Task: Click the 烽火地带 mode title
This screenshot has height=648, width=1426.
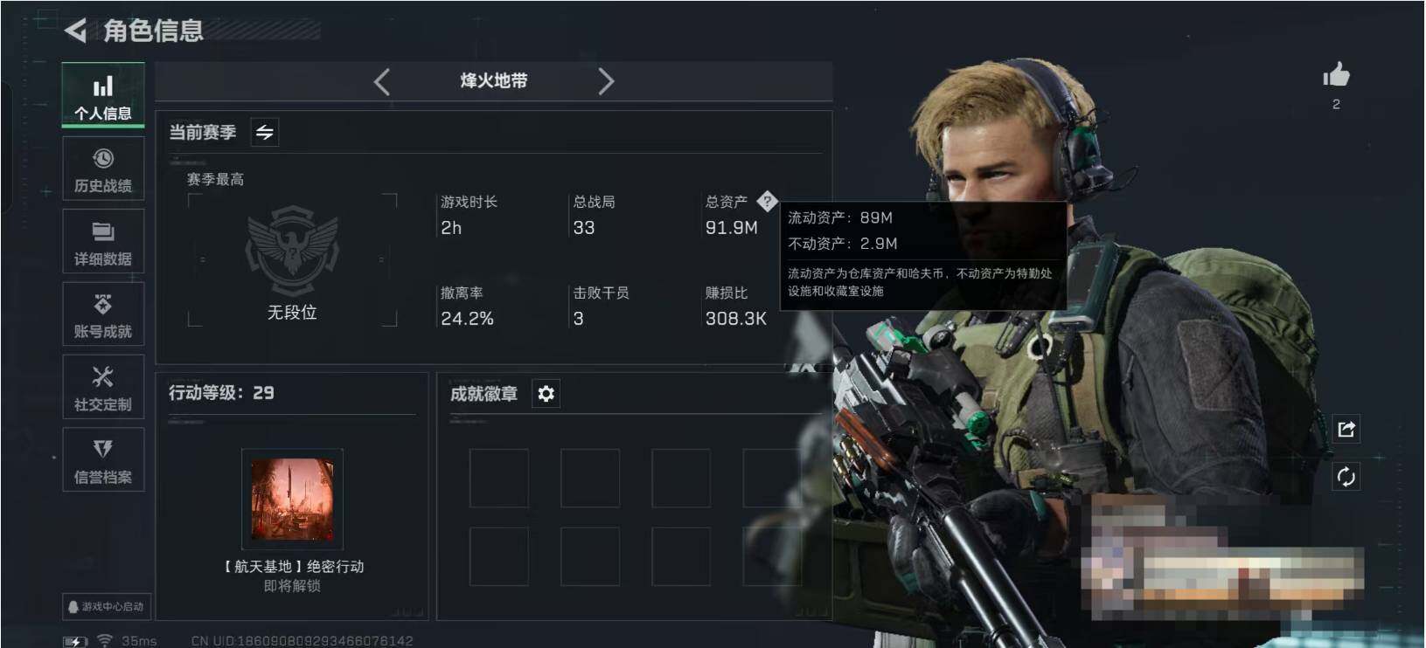Action: 494,80
